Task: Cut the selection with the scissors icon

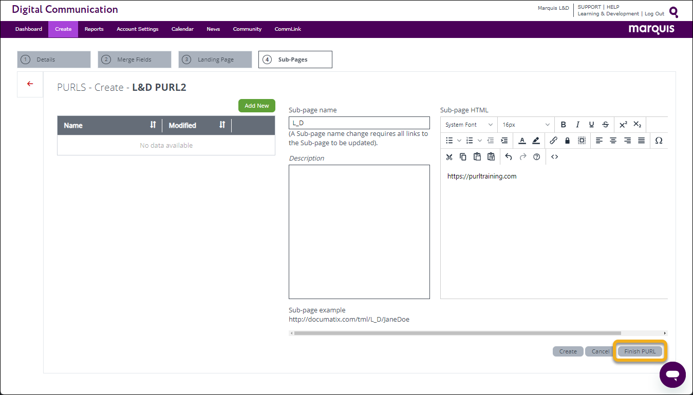Action: [x=449, y=157]
